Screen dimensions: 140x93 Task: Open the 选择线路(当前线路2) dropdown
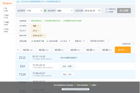pyautogui.click(x=99, y=41)
